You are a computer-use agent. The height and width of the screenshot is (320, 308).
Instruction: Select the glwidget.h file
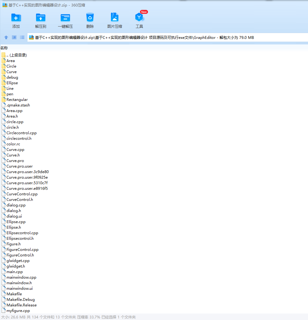click(x=13, y=266)
